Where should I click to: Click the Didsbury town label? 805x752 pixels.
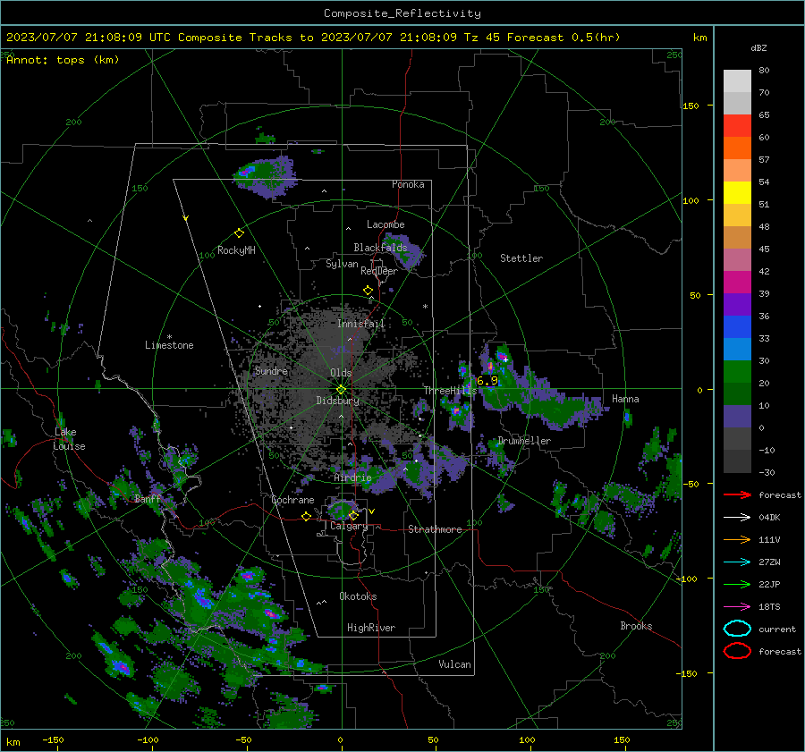[337, 401]
